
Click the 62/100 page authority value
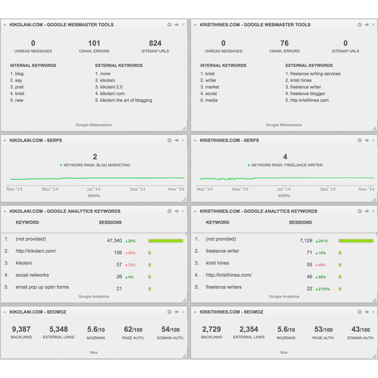133,329
